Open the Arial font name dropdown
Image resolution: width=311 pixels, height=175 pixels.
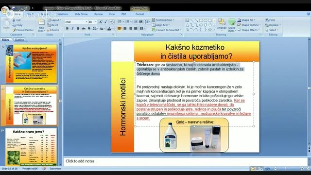pyautogui.click(x=86, y=22)
